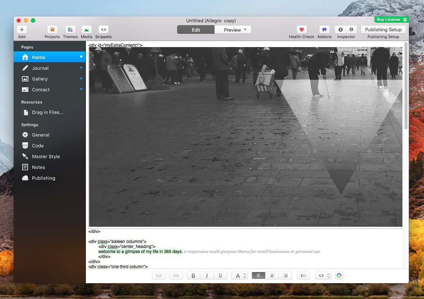This screenshot has height=299, width=424.
Task: Click the Buy License button
Action: [391, 20]
